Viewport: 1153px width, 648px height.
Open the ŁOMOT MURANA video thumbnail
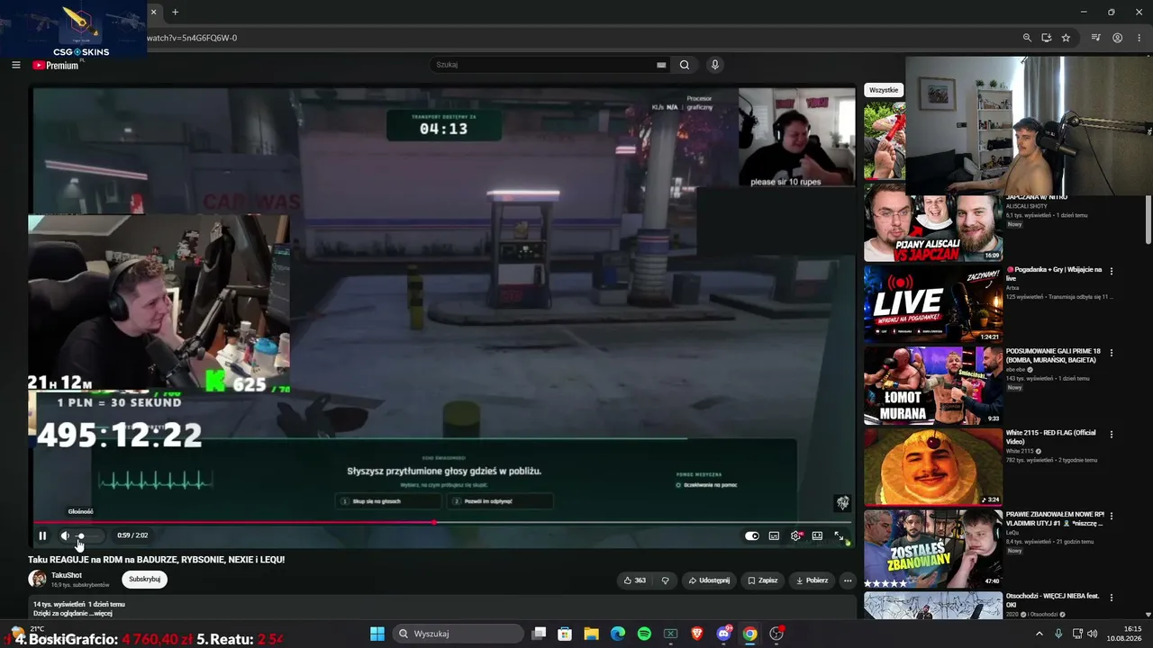point(933,385)
